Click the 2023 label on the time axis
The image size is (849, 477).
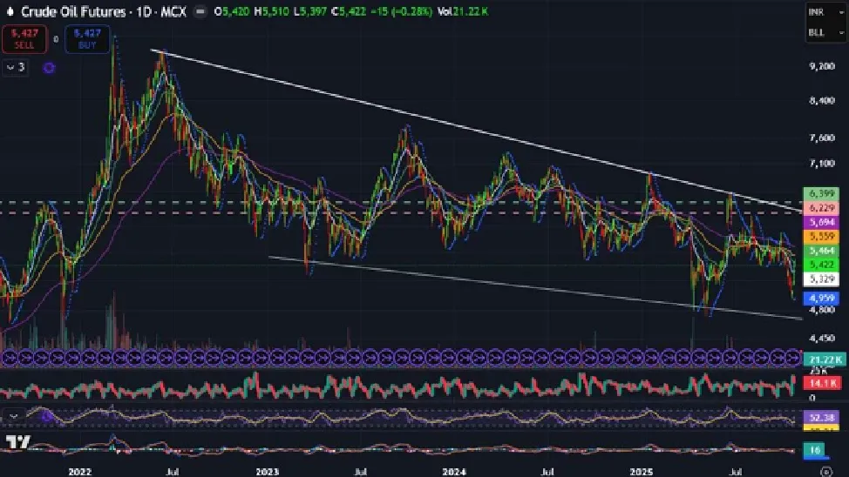coord(267,472)
